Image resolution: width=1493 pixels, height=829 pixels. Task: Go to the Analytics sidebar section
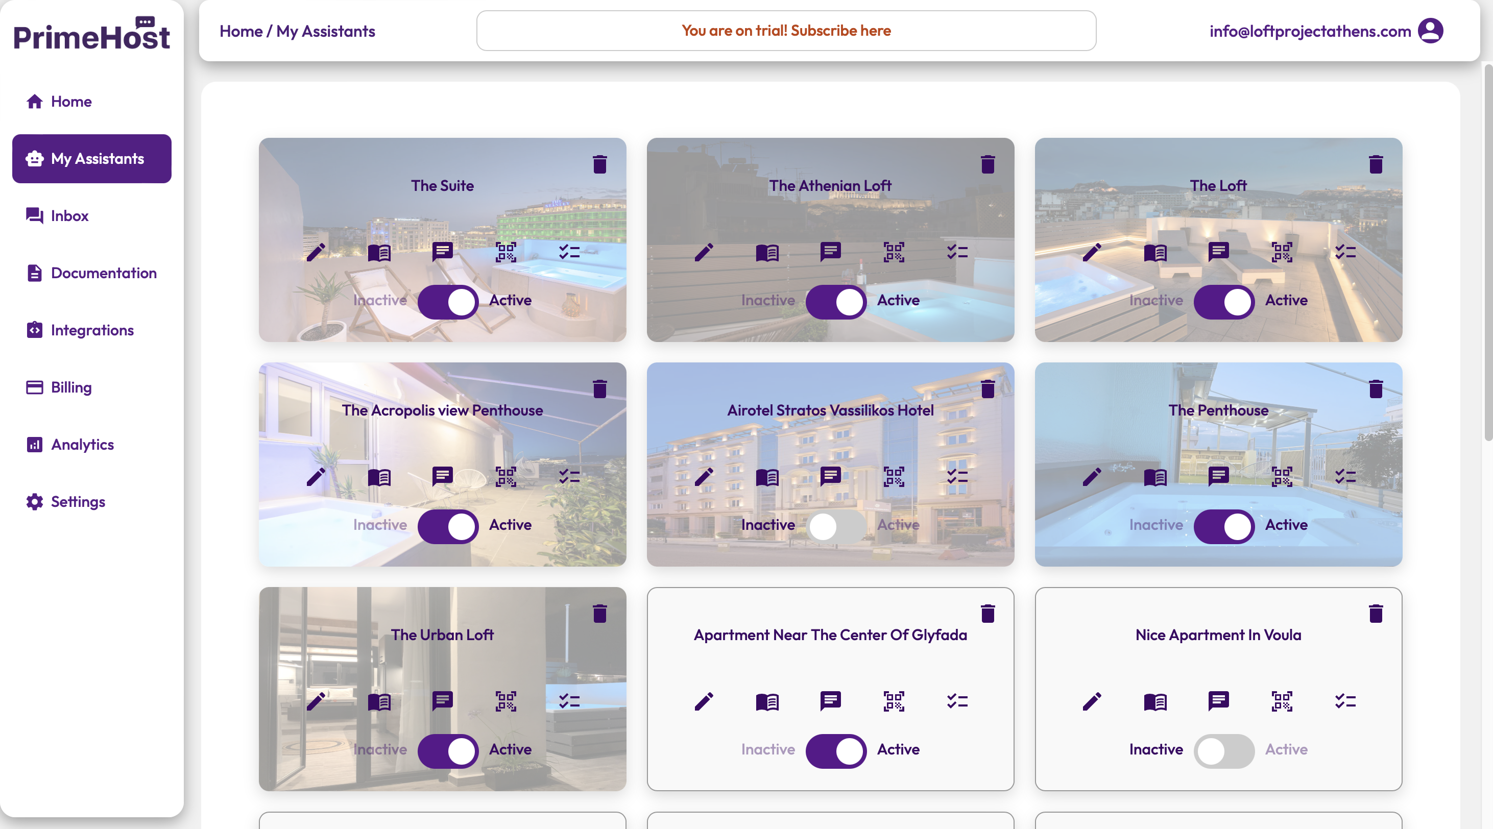click(82, 444)
